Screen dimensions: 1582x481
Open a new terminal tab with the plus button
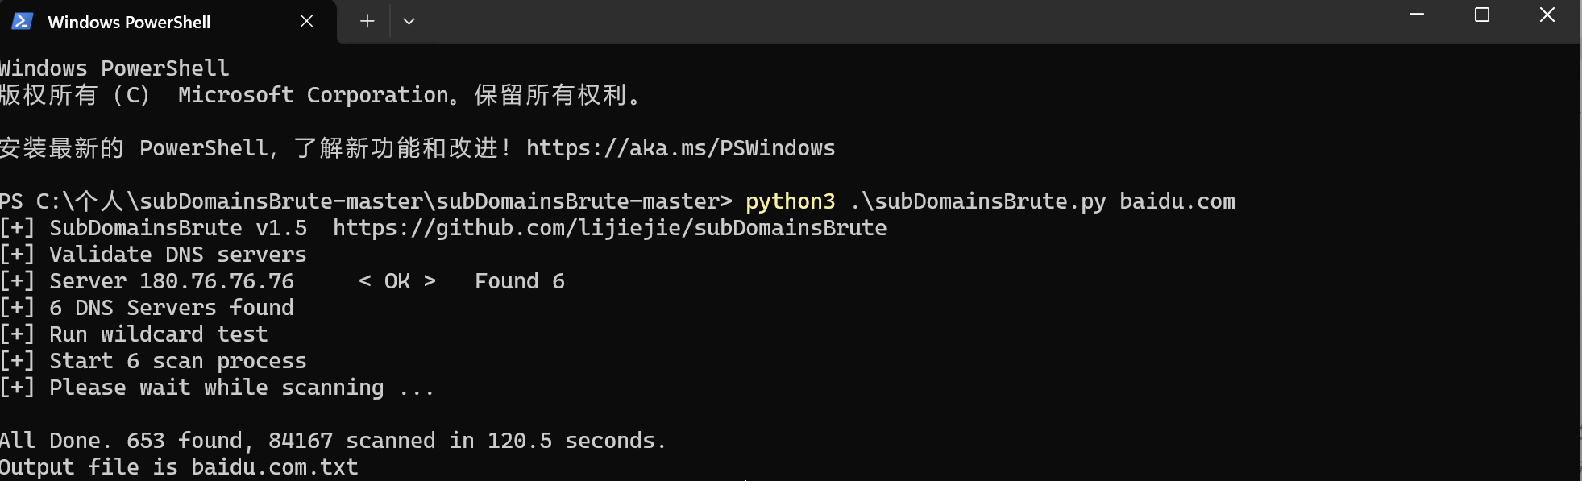(367, 21)
